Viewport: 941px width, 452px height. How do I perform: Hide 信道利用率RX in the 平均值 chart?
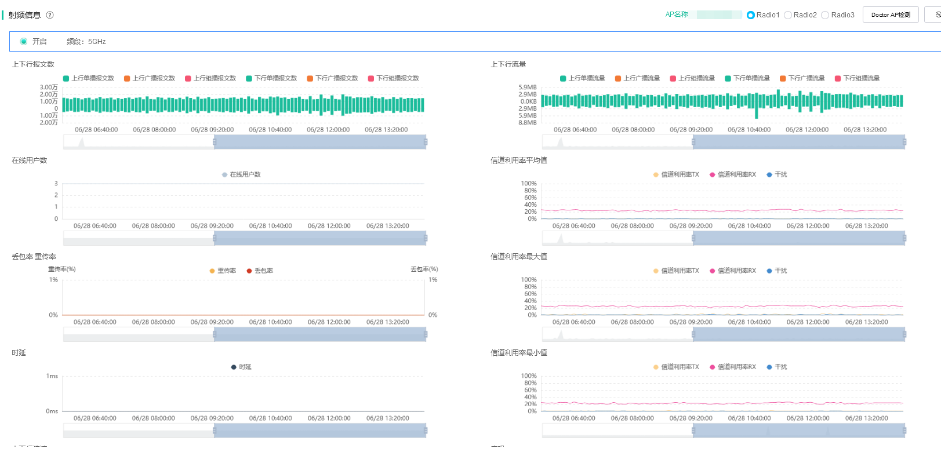[733, 174]
